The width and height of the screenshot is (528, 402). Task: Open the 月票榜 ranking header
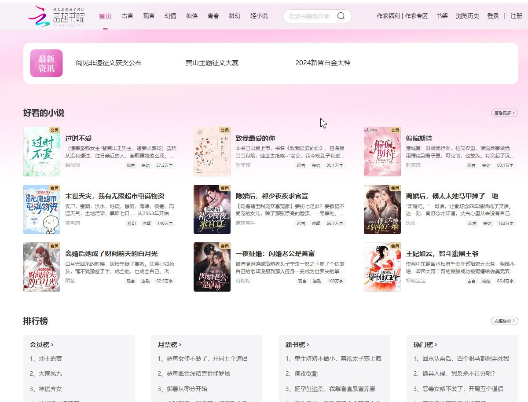point(169,345)
